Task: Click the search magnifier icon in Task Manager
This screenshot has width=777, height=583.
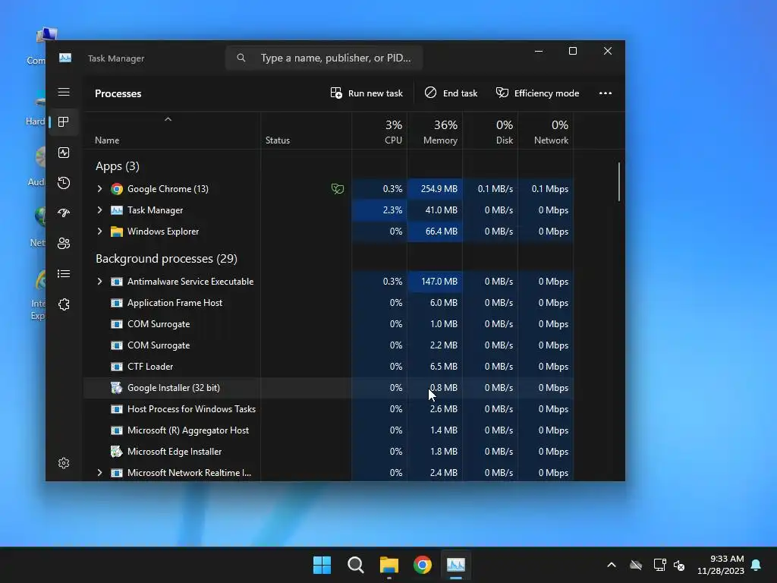Action: tap(241, 58)
